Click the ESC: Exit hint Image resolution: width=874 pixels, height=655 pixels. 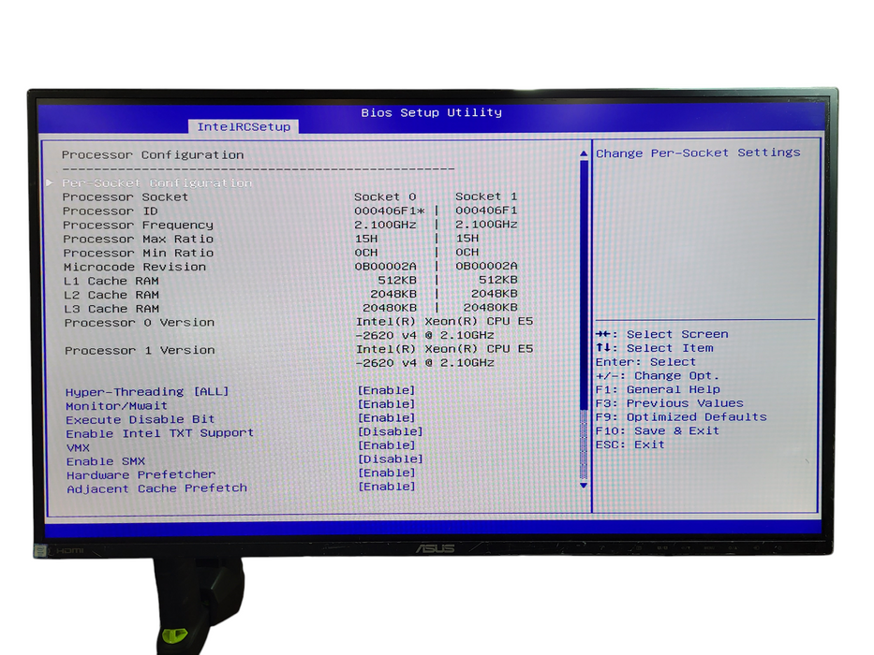point(630,445)
